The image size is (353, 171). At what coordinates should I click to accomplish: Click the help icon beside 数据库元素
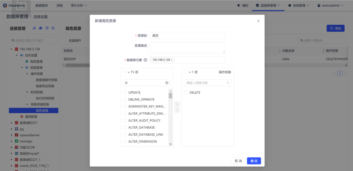[145, 60]
